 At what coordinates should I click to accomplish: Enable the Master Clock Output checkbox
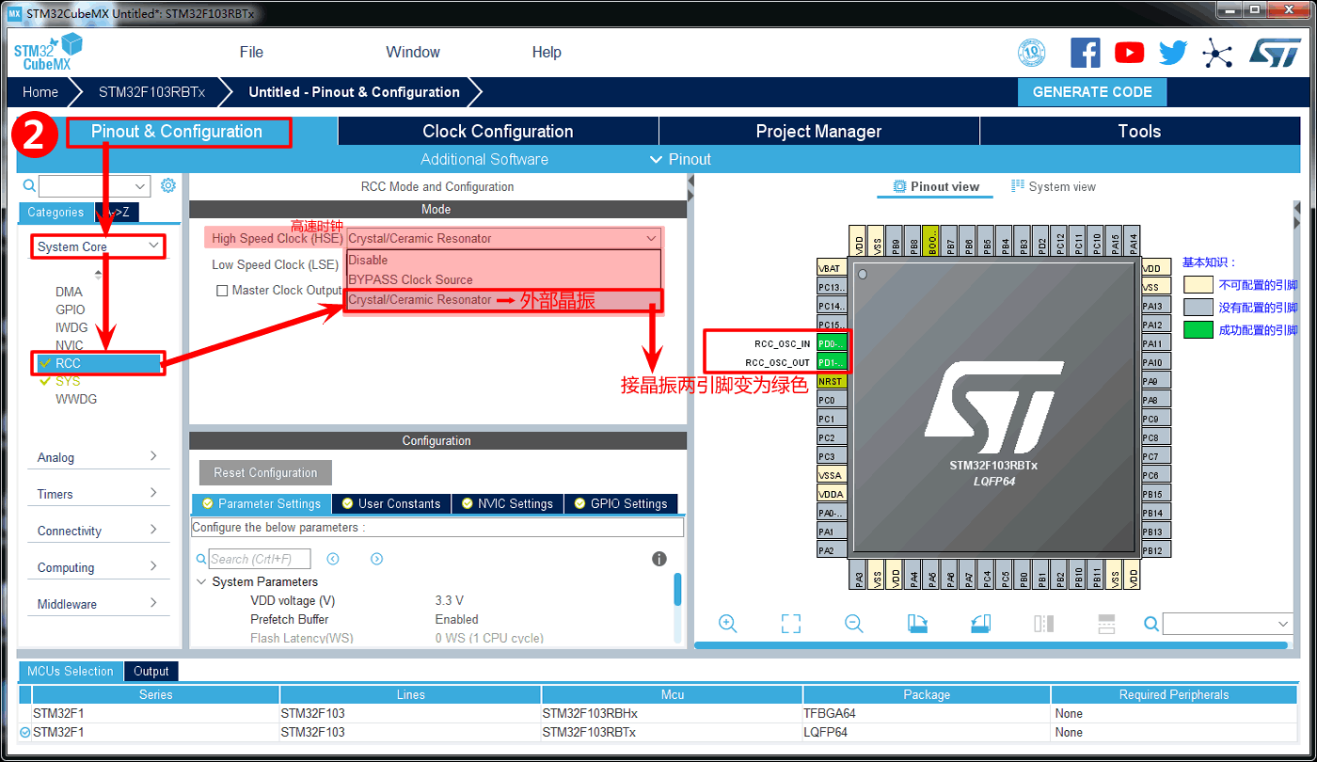tap(223, 291)
